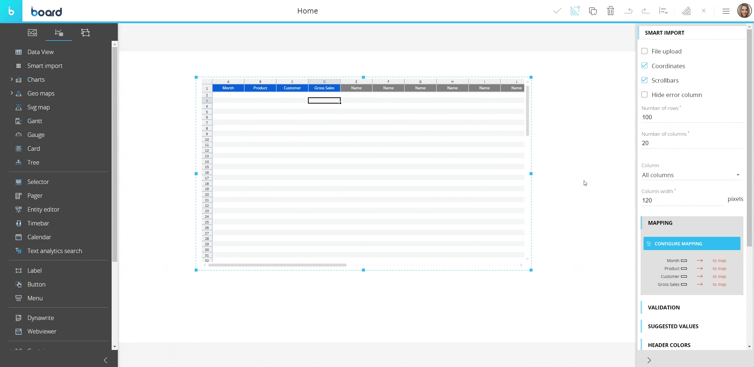
Task: Click 'to map' link for Gross Sales
Action: 719,284
